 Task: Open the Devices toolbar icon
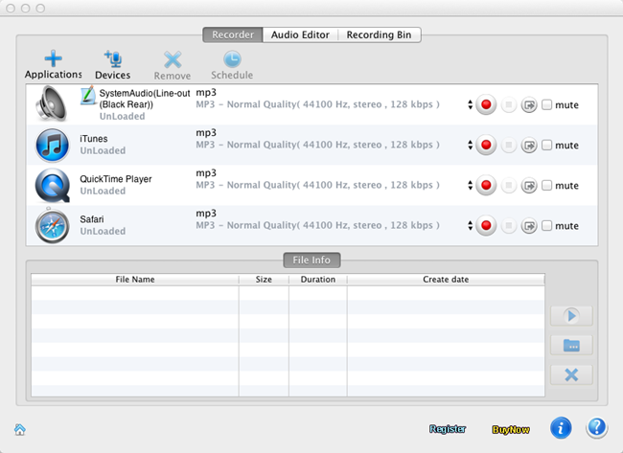click(x=112, y=59)
